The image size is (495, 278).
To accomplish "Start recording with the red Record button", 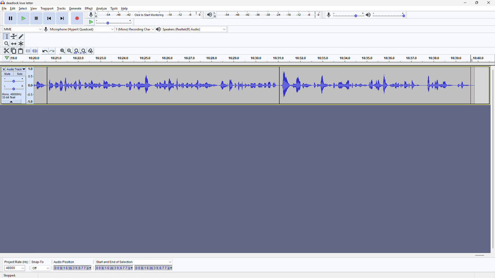I will click(x=77, y=18).
